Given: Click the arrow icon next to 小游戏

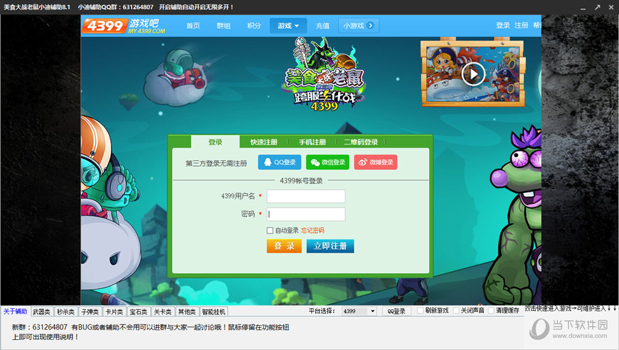Looking at the screenshot, I should [370, 25].
